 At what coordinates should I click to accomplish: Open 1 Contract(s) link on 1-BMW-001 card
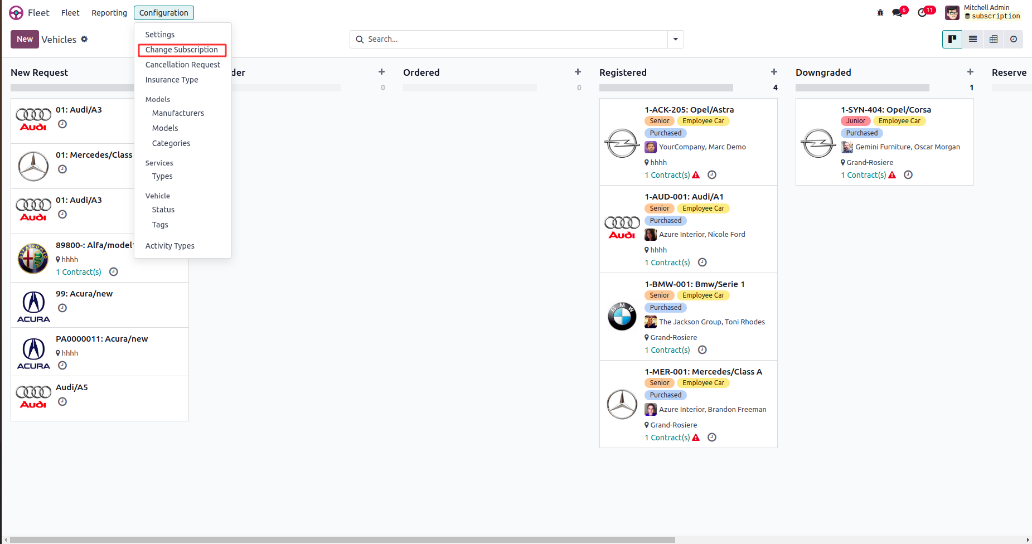pos(667,350)
